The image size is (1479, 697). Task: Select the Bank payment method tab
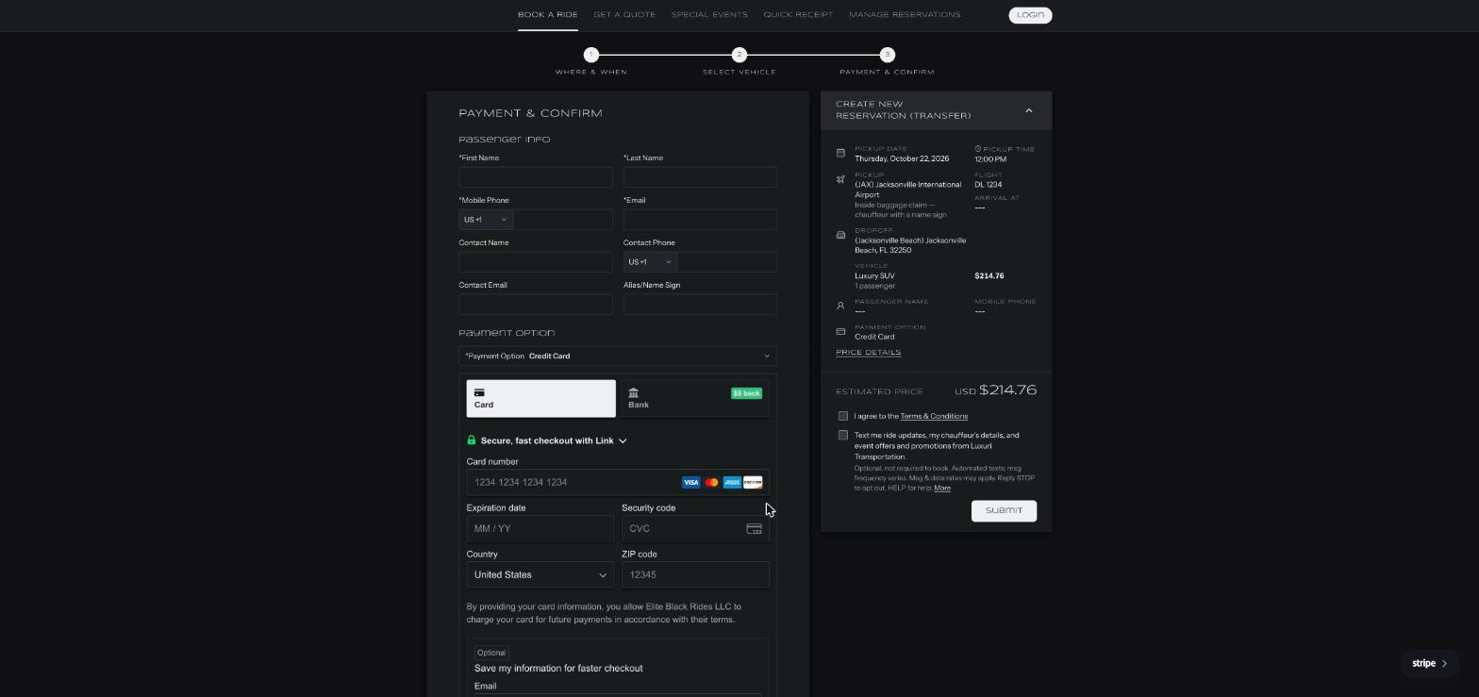(x=695, y=399)
